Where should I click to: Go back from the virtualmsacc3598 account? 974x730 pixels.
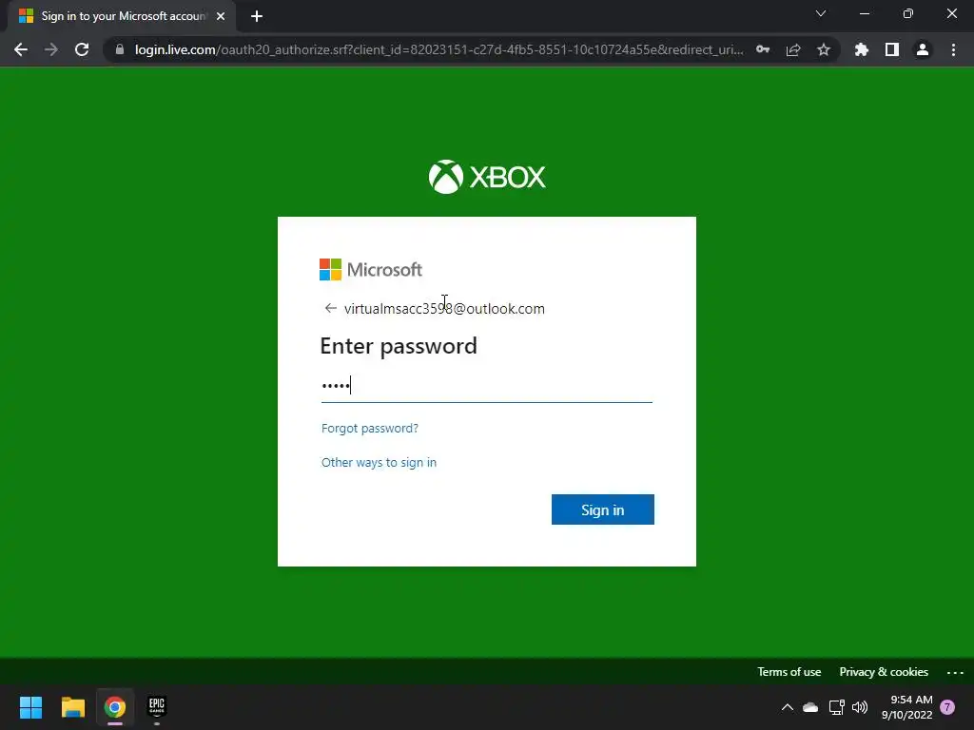coord(330,309)
